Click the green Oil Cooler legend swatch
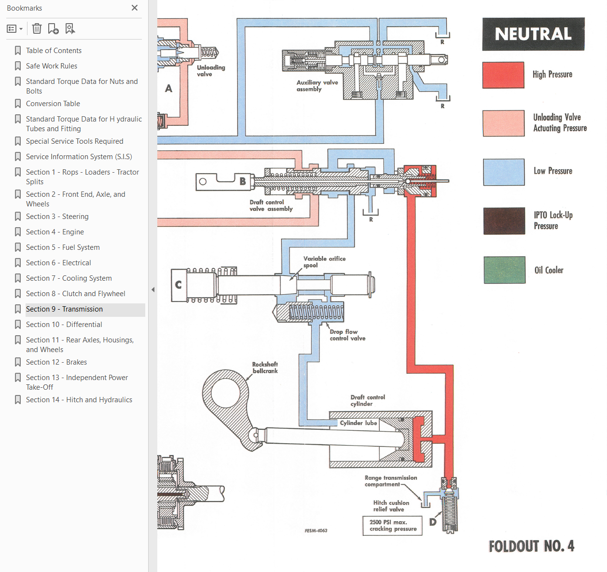Viewport: 607px width, 572px height. (x=505, y=270)
